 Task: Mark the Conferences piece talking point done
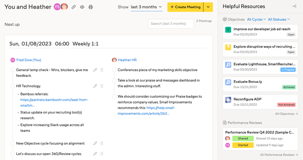tap(114, 70)
